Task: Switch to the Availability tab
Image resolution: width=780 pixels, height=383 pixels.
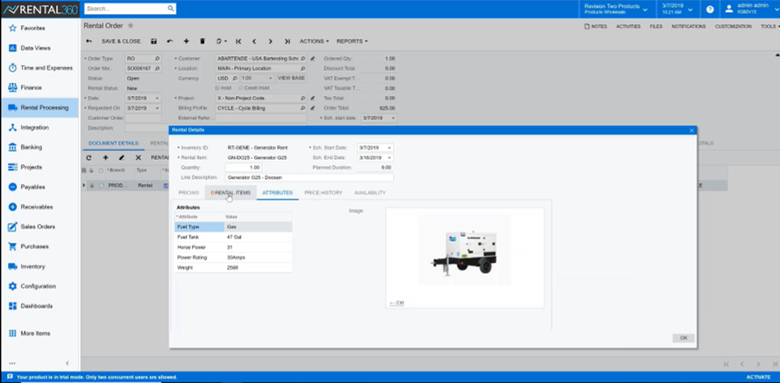Action: click(370, 192)
